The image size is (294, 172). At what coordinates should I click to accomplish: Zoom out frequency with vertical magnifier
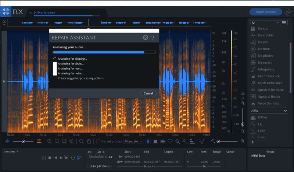tap(243, 131)
